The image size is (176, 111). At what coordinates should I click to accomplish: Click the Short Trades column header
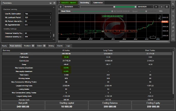150,50
